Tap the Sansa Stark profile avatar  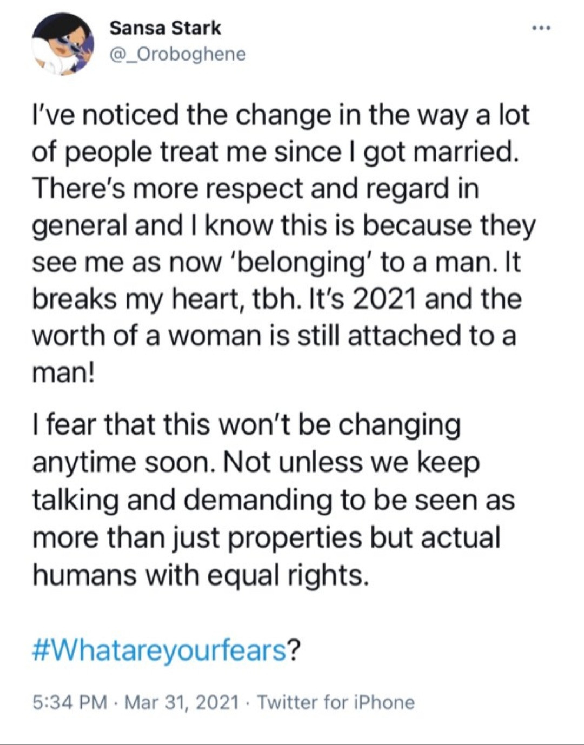point(63,44)
